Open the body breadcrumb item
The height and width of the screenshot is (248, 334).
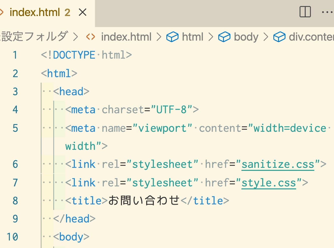coord(246,37)
